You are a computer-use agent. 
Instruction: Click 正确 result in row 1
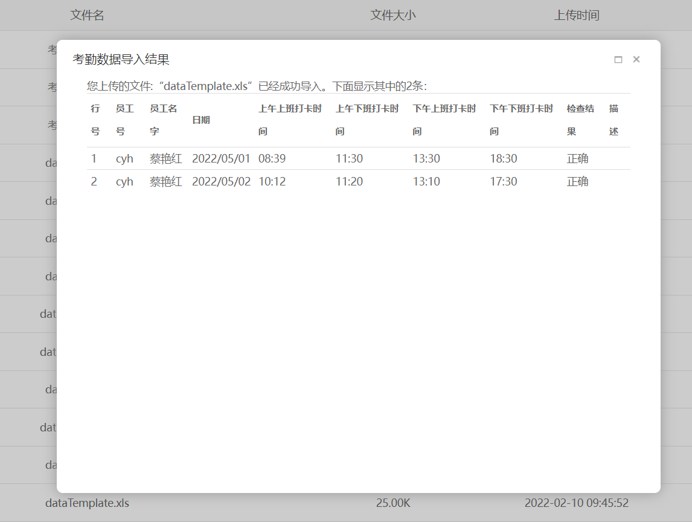577,158
